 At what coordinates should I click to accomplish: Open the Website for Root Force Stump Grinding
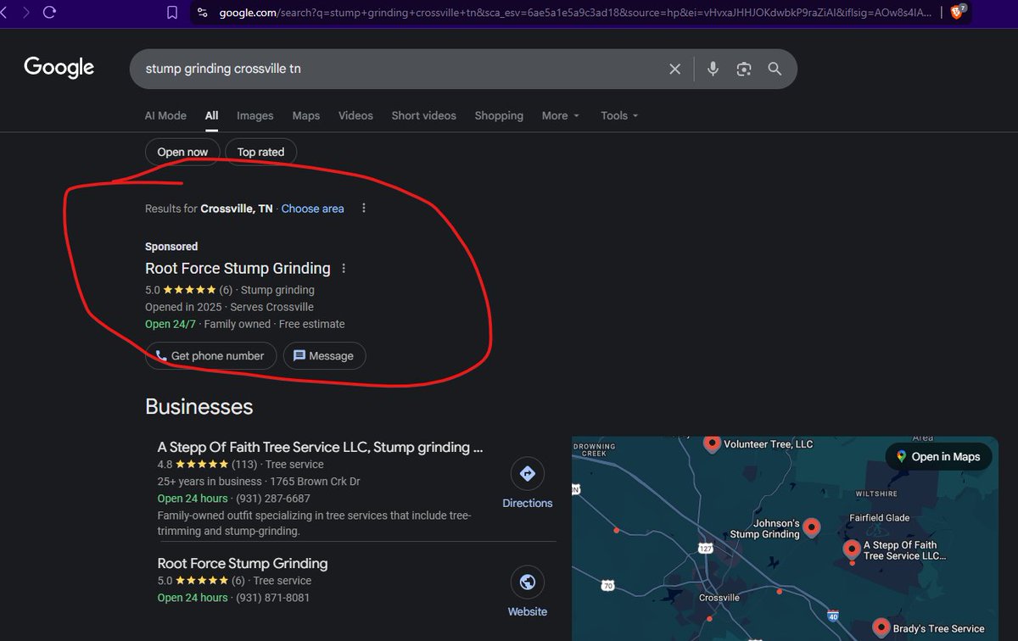click(x=527, y=588)
